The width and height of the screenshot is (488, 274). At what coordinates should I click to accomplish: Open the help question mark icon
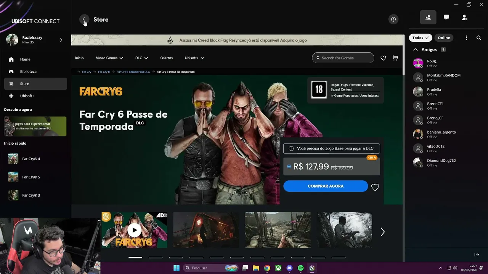pos(393,19)
